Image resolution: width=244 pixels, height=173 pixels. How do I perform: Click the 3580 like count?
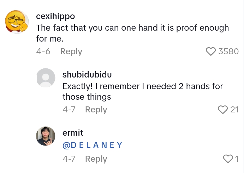[x=228, y=51]
